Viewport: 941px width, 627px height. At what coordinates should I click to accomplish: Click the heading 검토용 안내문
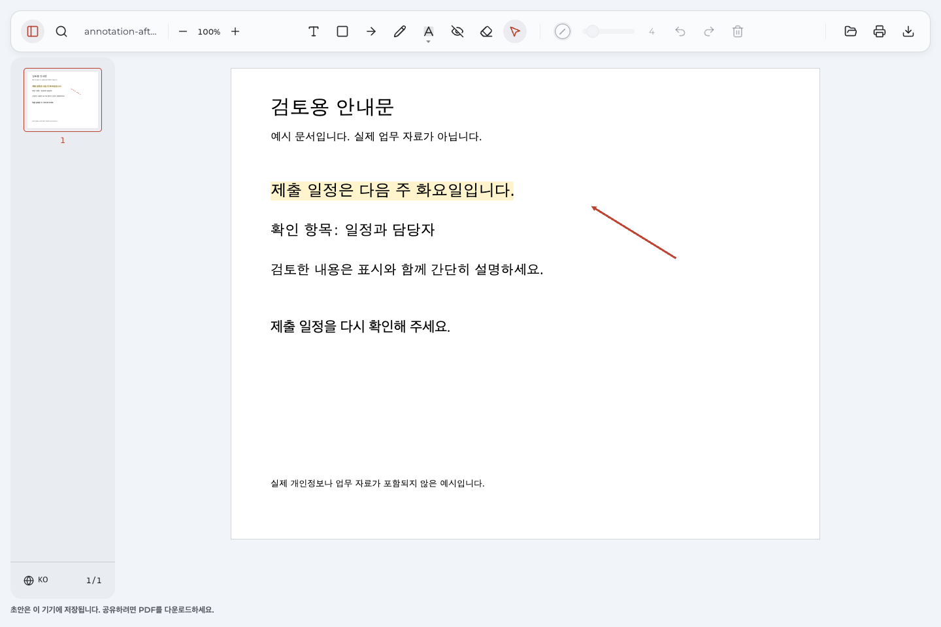pos(332,107)
